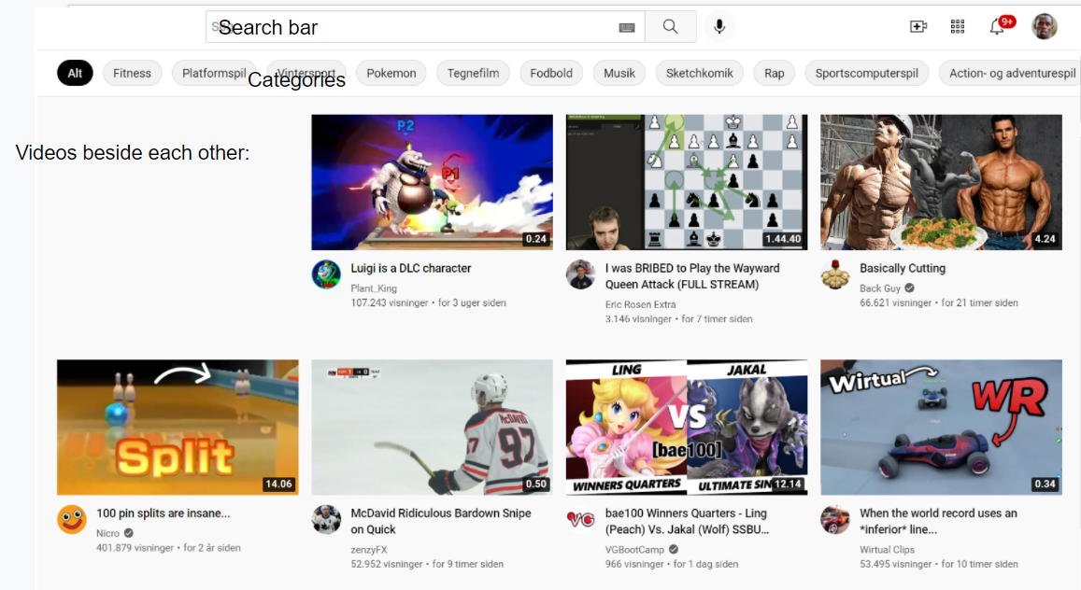Open the Basically Cutting bodybuilder thumbnail
This screenshot has height=590, width=1081.
[x=941, y=182]
